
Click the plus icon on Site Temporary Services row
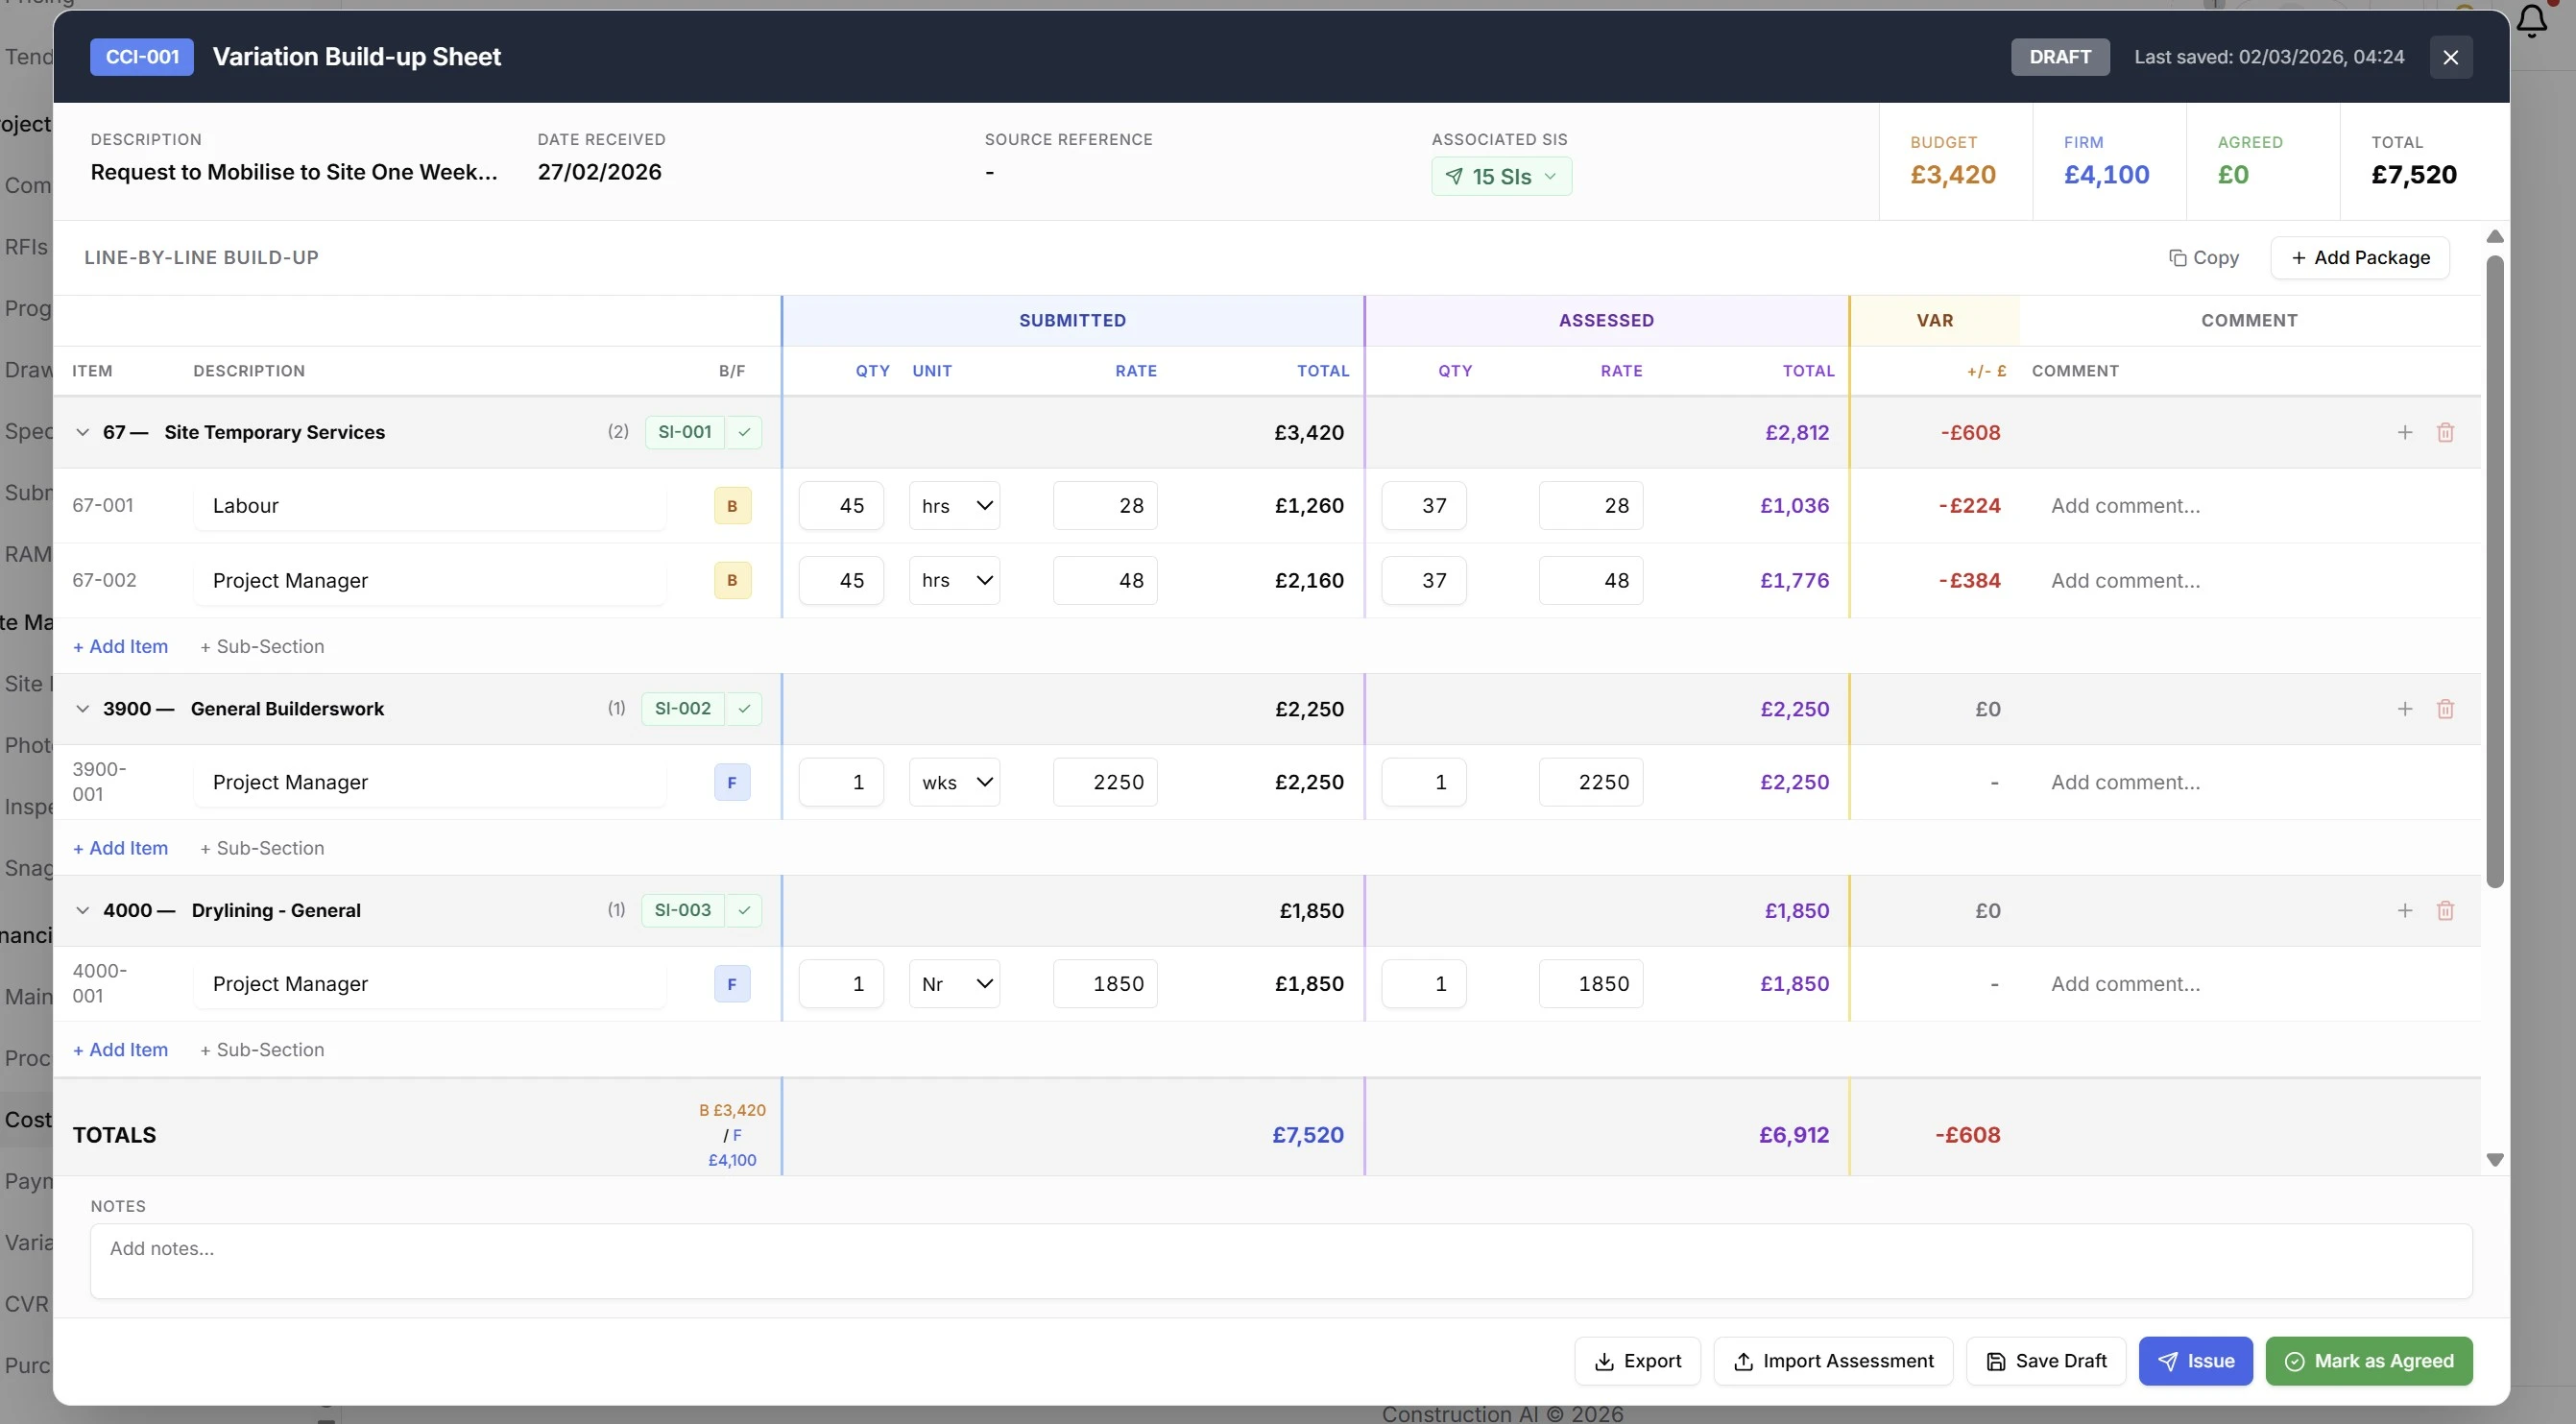(x=2405, y=432)
